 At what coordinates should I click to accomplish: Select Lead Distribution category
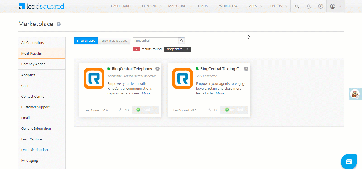pyautogui.click(x=42, y=150)
